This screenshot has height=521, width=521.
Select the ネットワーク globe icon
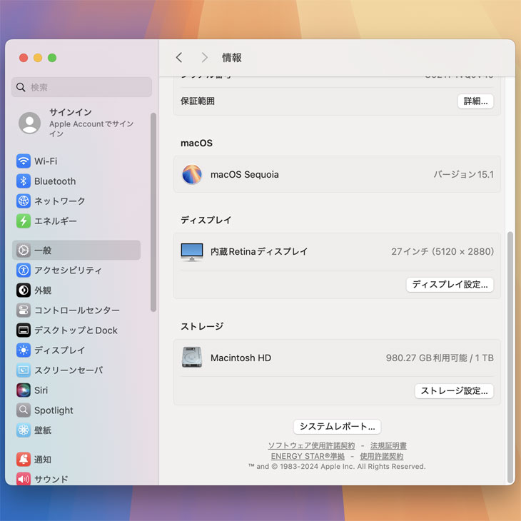(x=24, y=201)
